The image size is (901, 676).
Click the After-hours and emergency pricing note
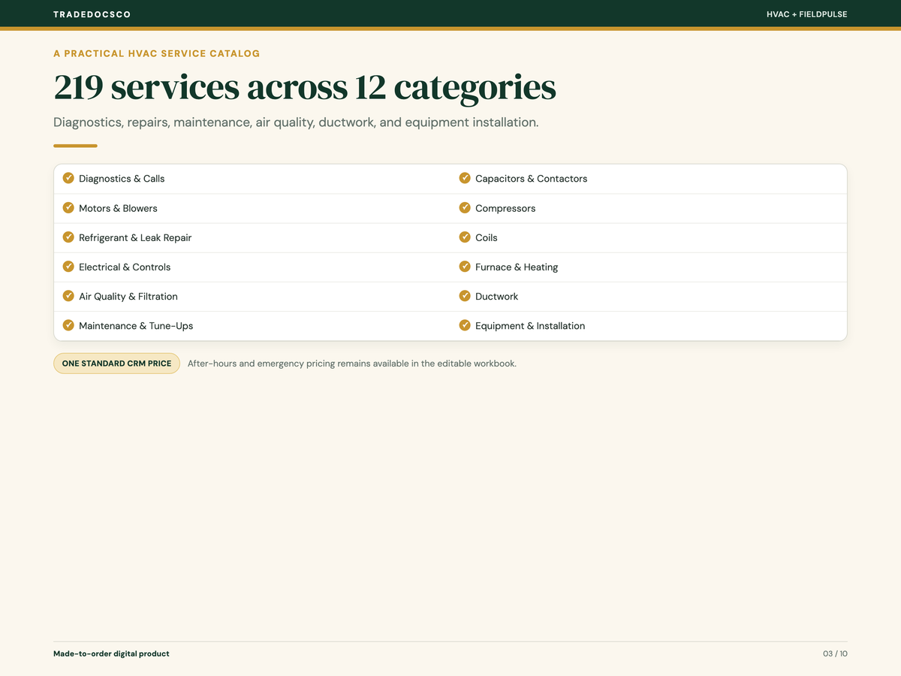[x=352, y=364]
